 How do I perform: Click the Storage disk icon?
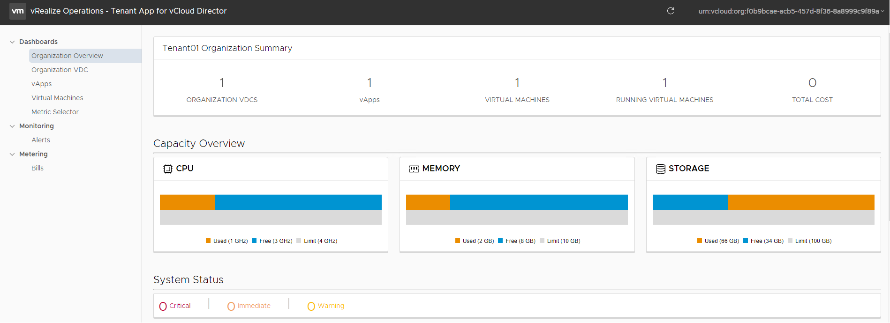point(660,169)
